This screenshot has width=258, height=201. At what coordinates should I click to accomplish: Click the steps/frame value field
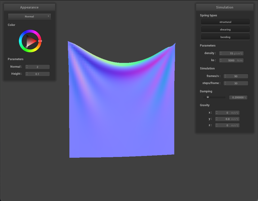click(x=236, y=83)
